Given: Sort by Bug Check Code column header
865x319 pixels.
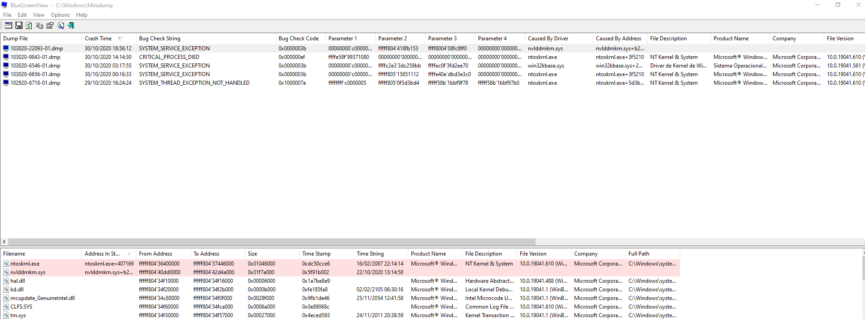Looking at the screenshot, I should (300, 39).
